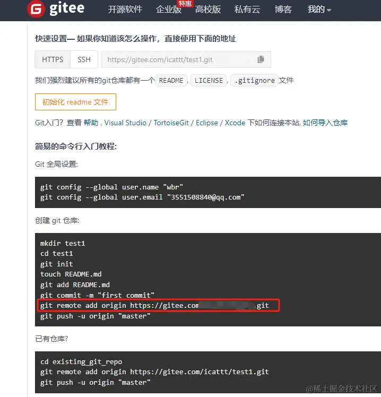Click the 'cd test1' command line
This screenshot has height=397, width=381.
click(x=56, y=254)
